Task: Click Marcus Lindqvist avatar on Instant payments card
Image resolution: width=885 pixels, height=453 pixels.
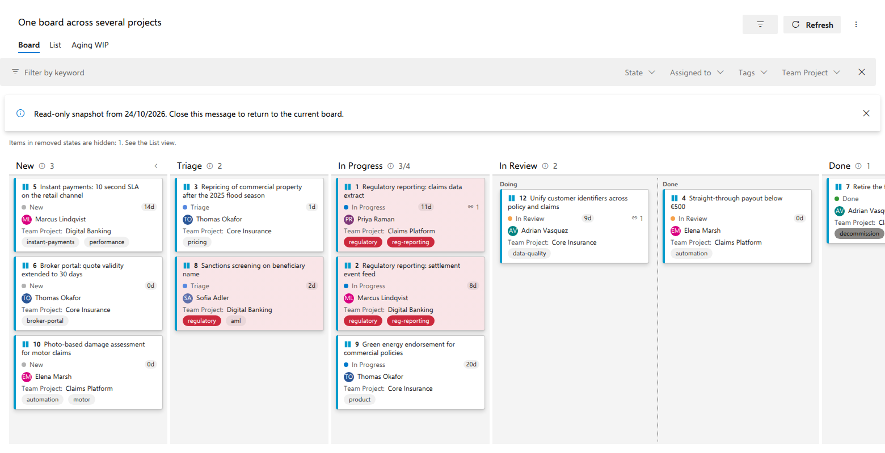Action: [27, 219]
